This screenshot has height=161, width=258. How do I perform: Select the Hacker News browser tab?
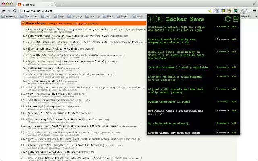click(36, 5)
